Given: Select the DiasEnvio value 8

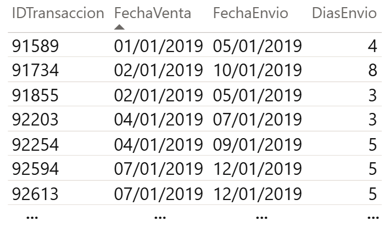Looking at the screenshot, I should 372,71.
